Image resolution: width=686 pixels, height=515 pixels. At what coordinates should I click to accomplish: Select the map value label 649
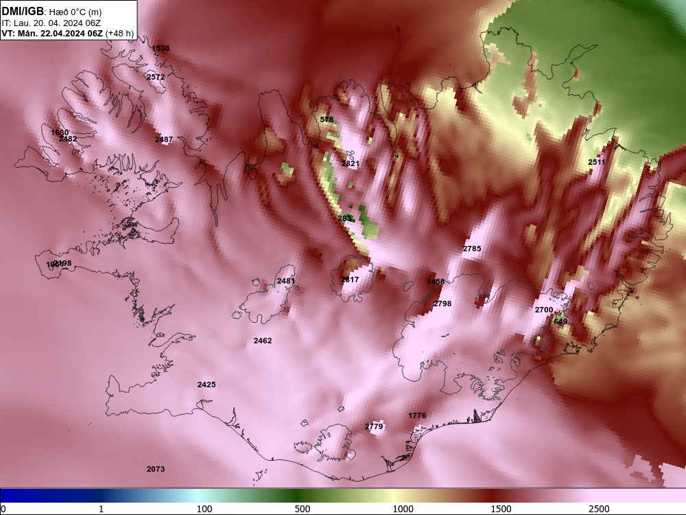tap(560, 321)
